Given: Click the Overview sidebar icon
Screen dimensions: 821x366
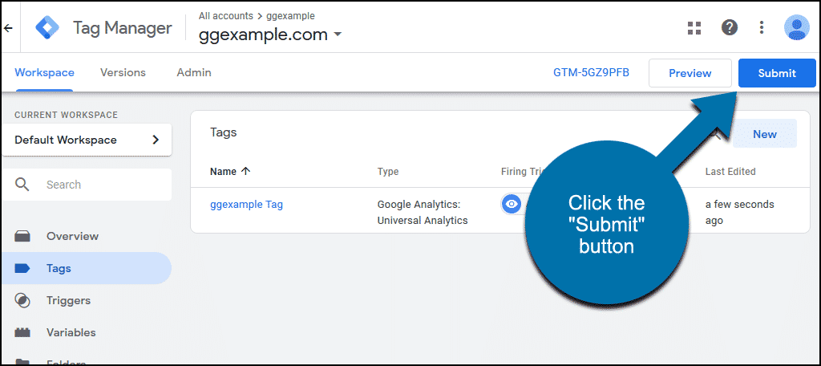Looking at the screenshot, I should point(22,236).
